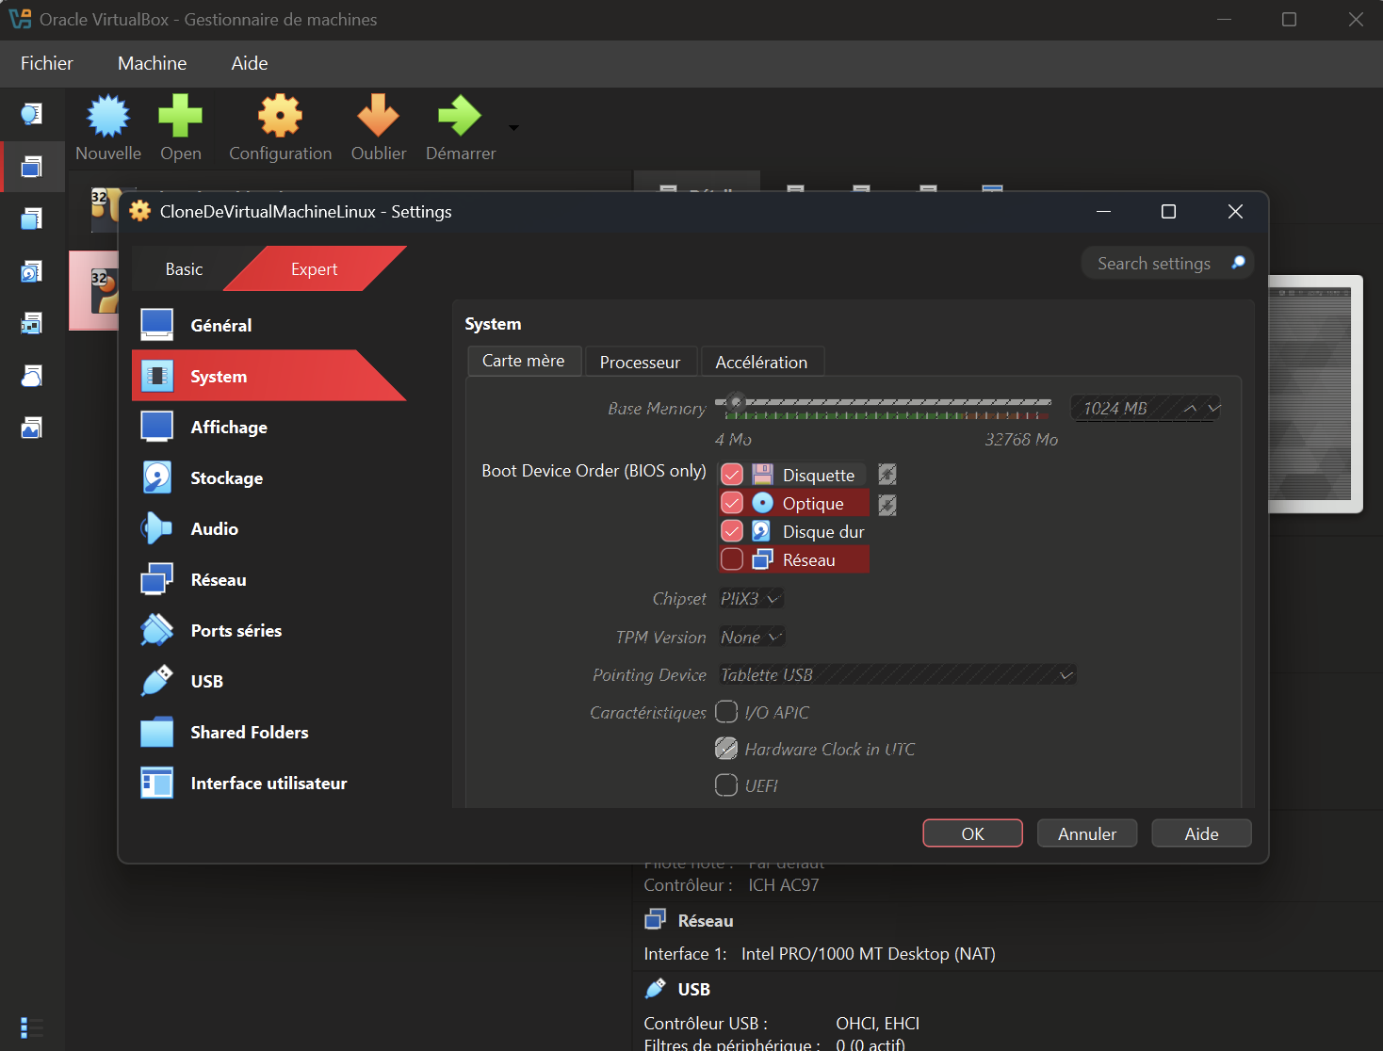The height and width of the screenshot is (1051, 1383).
Task: Click the magnifier icon in Search settings
Action: coord(1238,263)
